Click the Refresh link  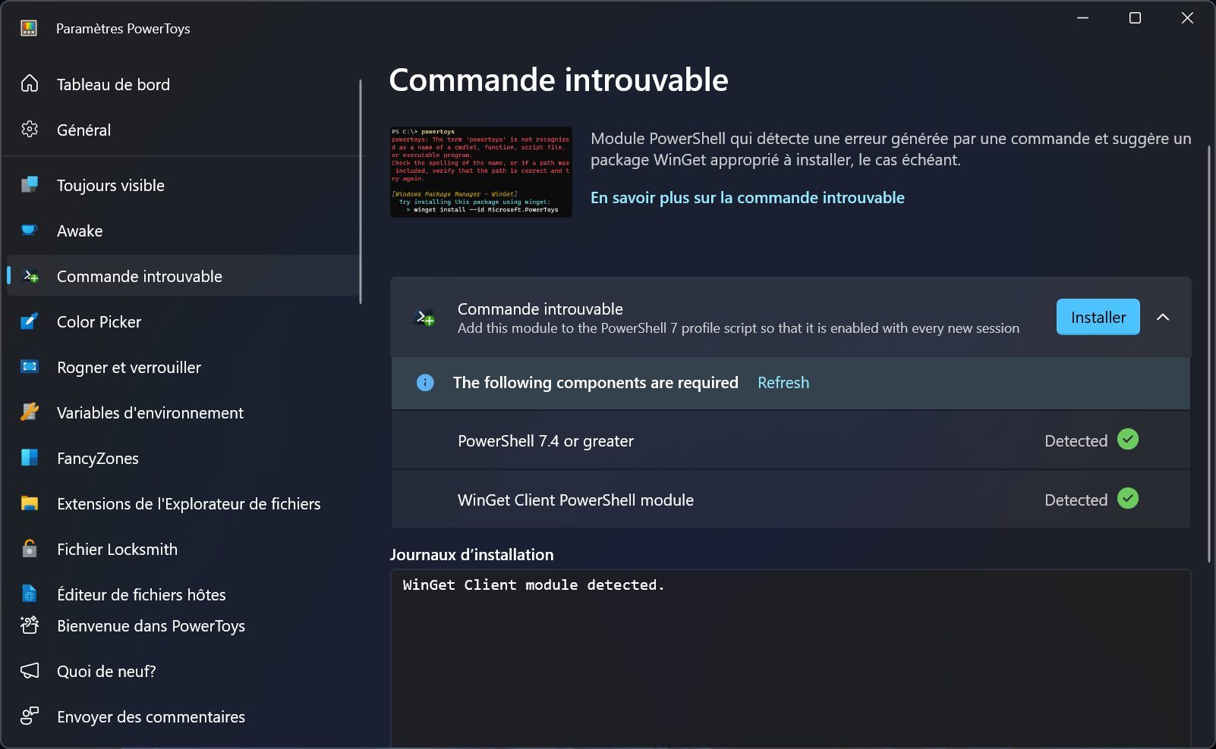[x=783, y=383]
